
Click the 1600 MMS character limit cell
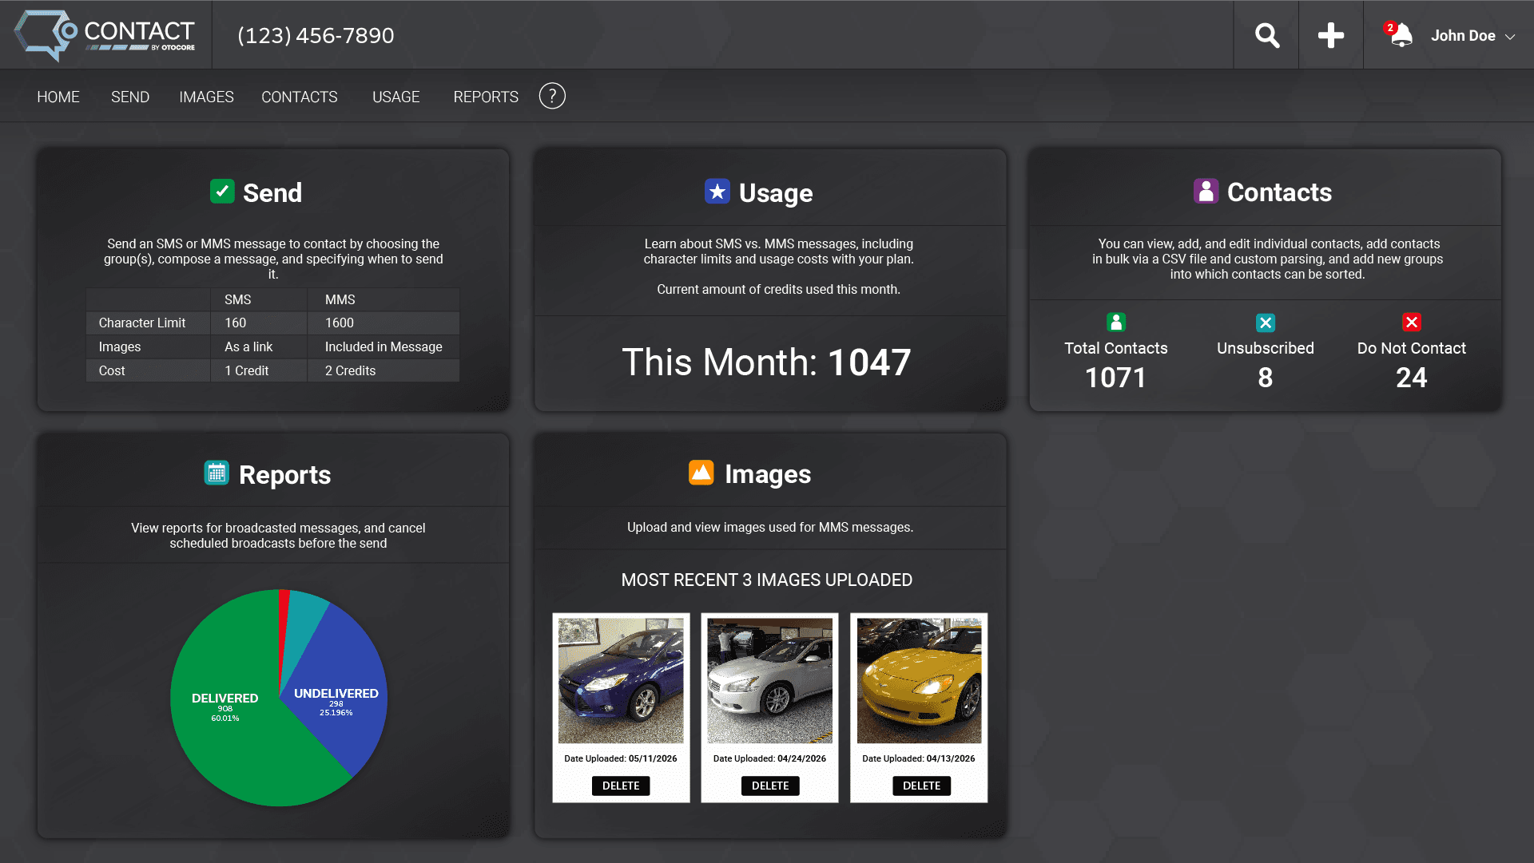pos(340,323)
